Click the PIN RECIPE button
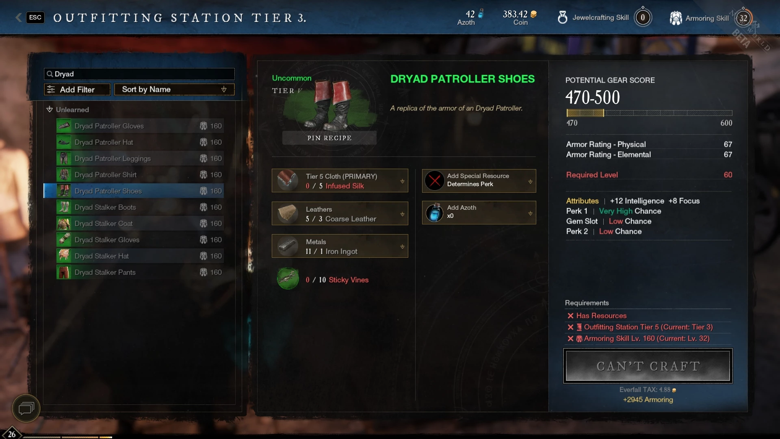The image size is (780, 439). 329,138
